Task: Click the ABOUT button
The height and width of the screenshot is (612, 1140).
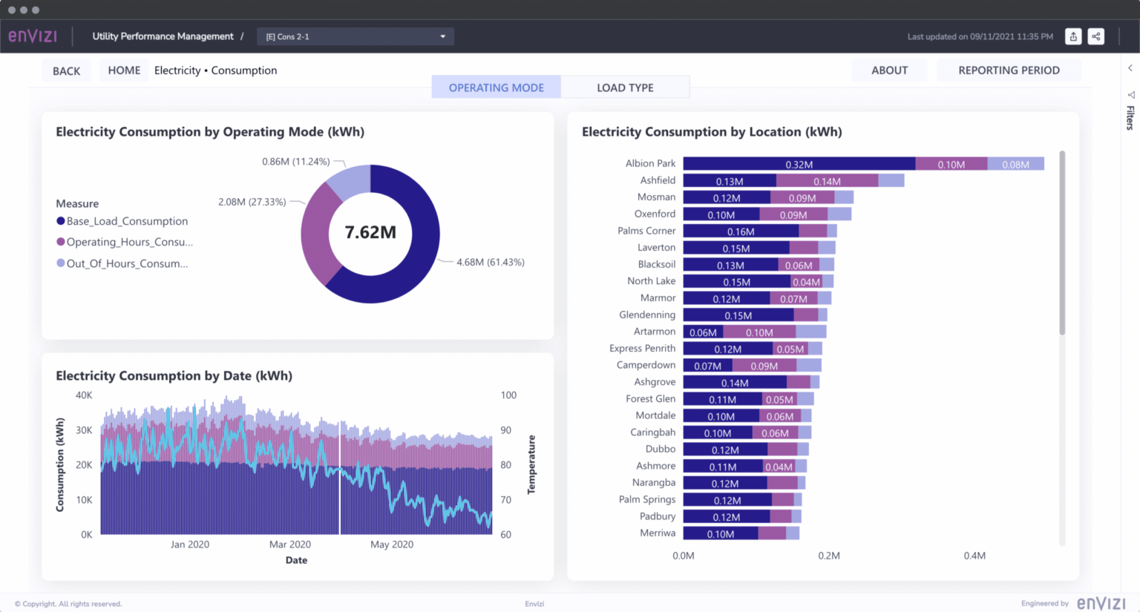Action: point(889,70)
